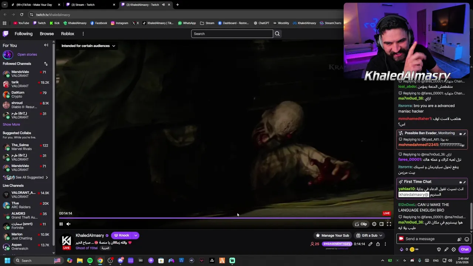Open chat shield mode icon
This screenshot has height=266, width=473.
point(439,249)
